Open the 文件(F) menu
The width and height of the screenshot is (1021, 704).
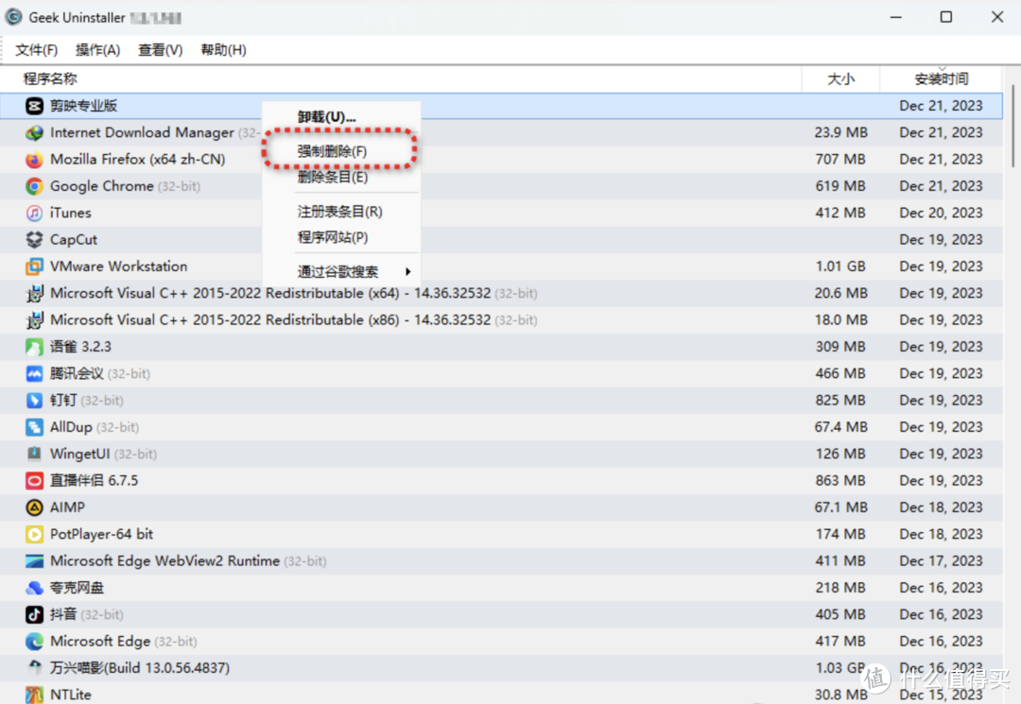click(37, 50)
